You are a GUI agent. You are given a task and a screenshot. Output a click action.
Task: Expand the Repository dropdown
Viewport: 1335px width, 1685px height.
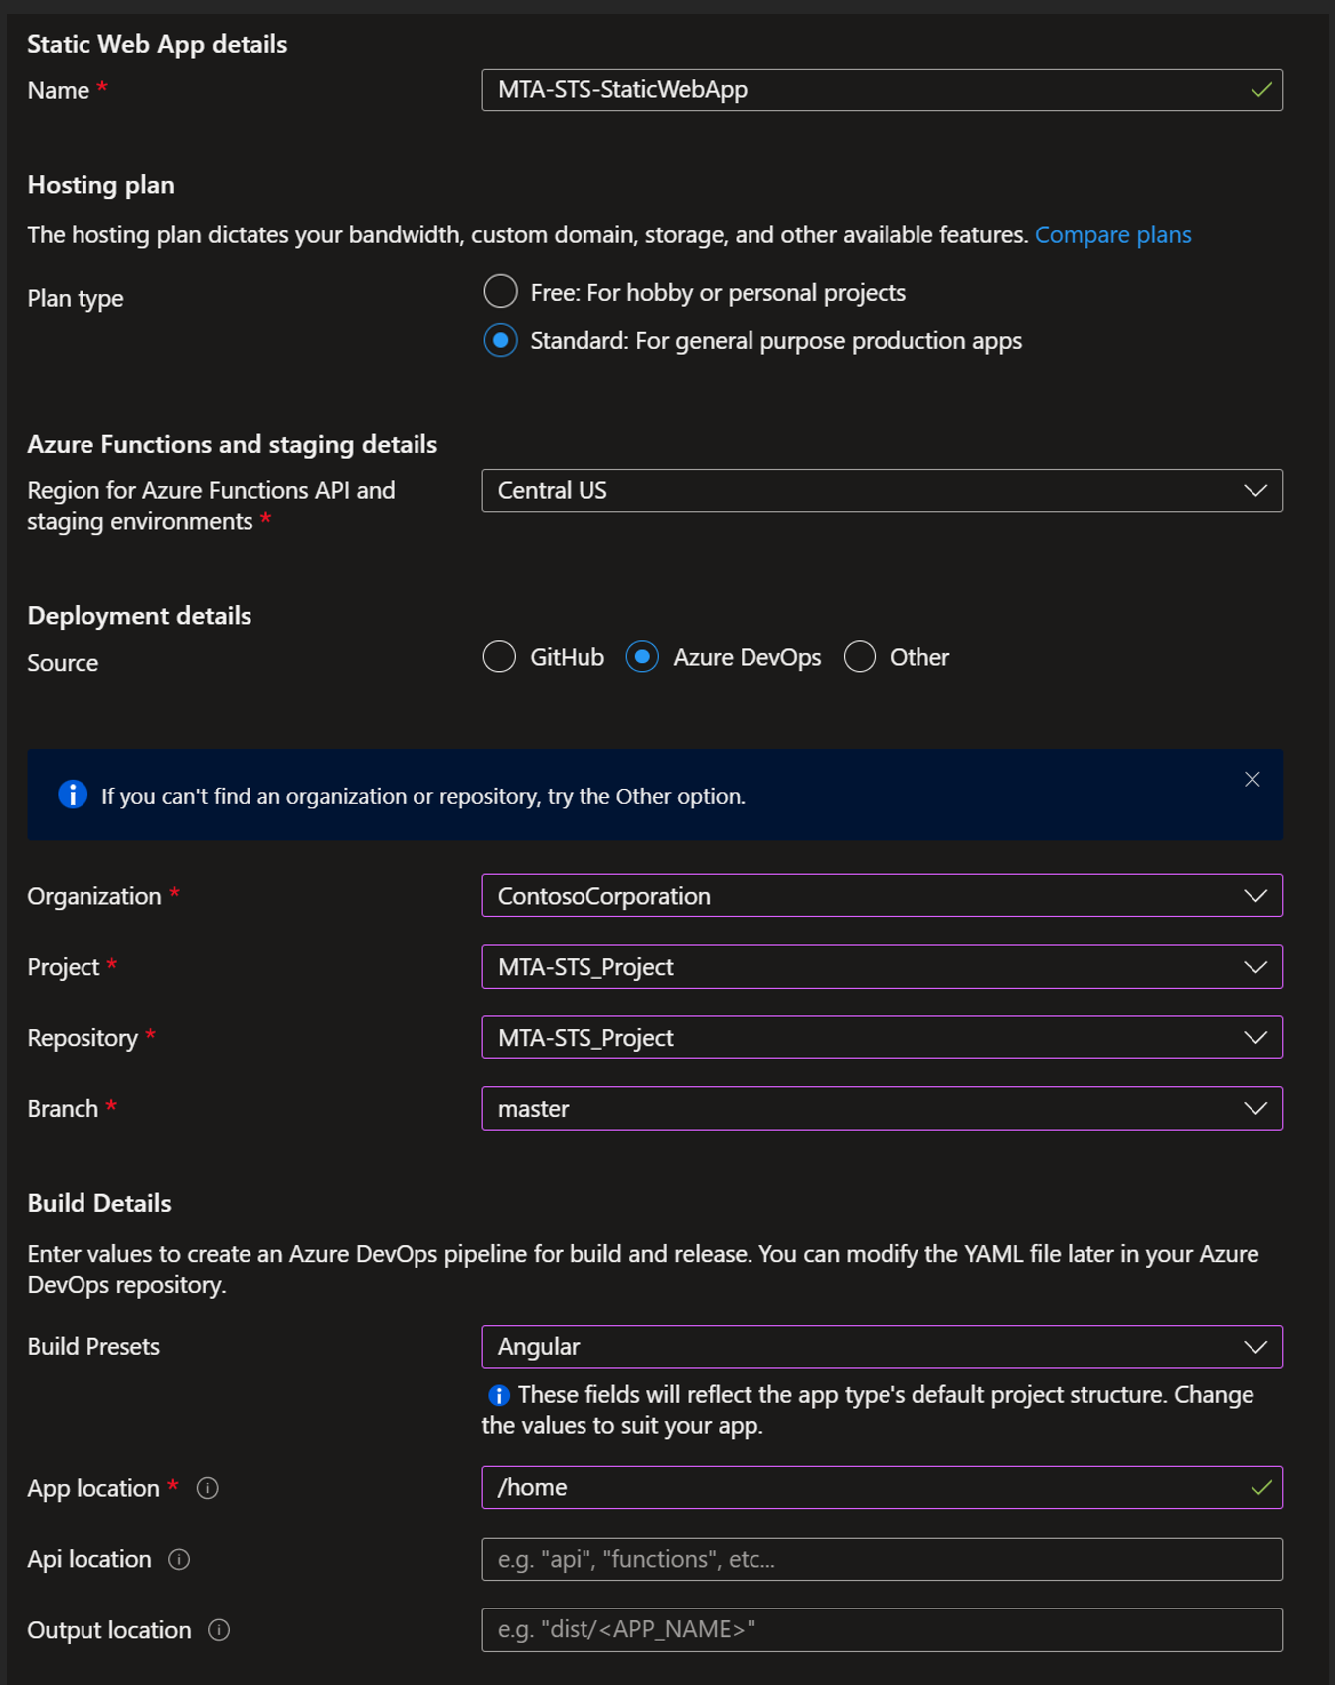tap(881, 1037)
